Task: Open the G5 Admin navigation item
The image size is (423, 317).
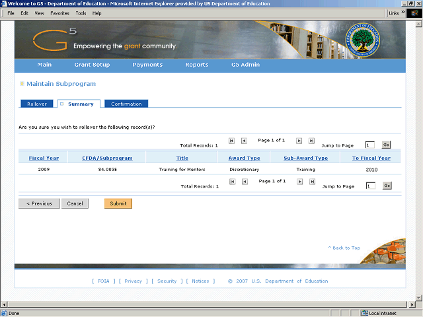Action: click(245, 65)
